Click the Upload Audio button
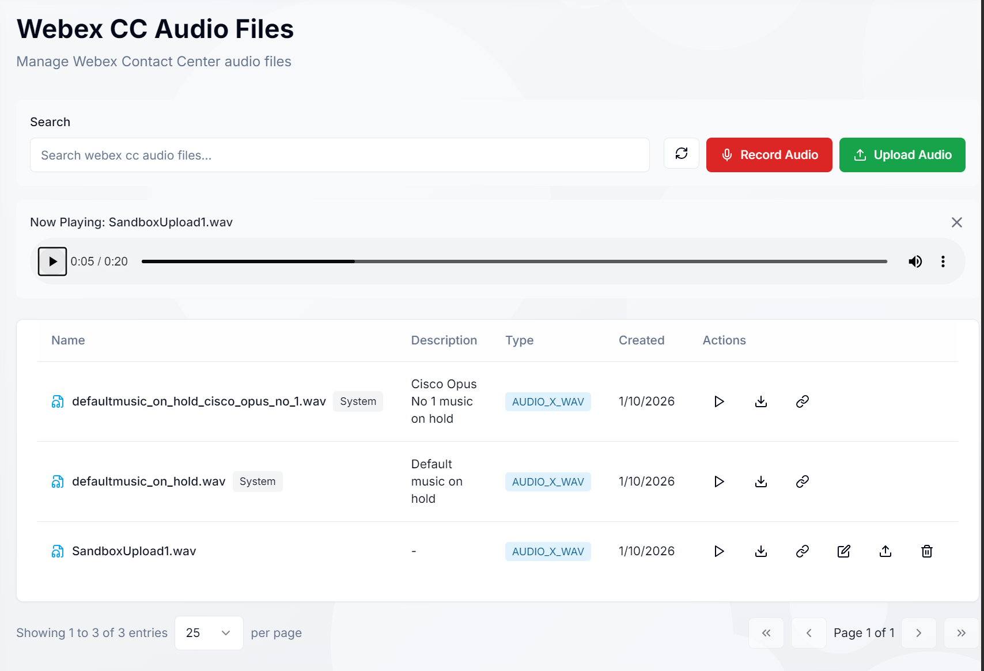The width and height of the screenshot is (984, 671). click(902, 154)
